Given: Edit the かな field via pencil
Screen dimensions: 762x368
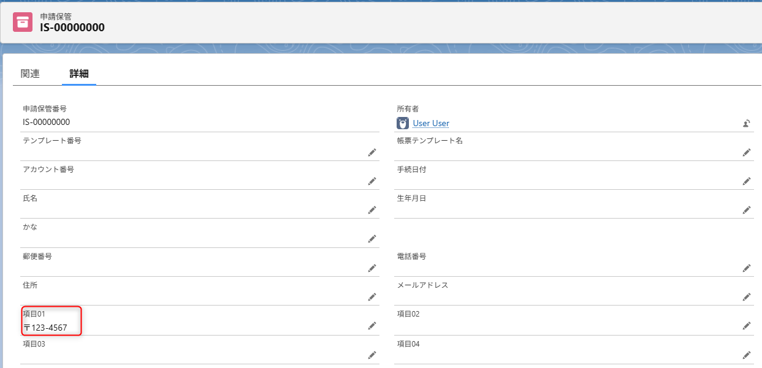Looking at the screenshot, I should [371, 239].
